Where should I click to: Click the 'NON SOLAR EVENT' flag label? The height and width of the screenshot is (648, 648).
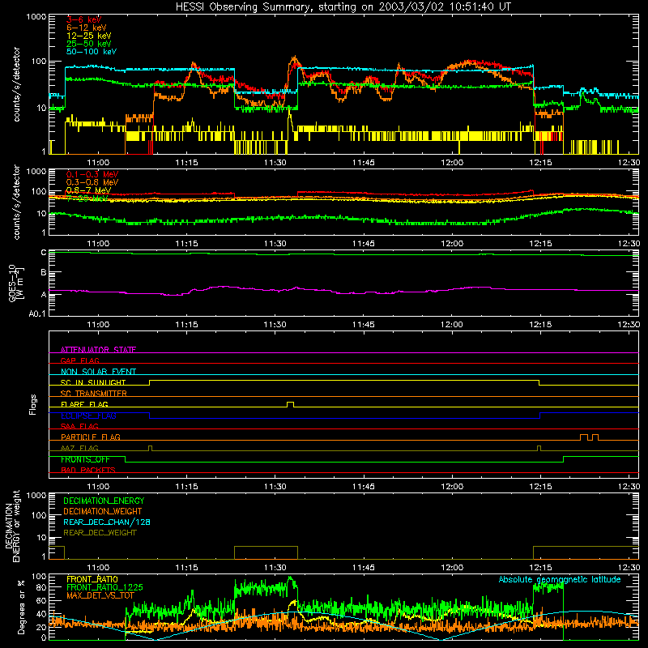(98, 372)
